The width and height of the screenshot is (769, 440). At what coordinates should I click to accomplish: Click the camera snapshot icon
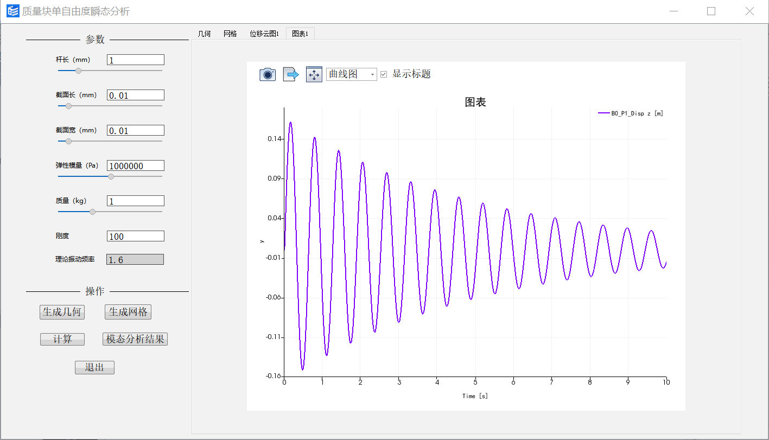click(x=268, y=74)
